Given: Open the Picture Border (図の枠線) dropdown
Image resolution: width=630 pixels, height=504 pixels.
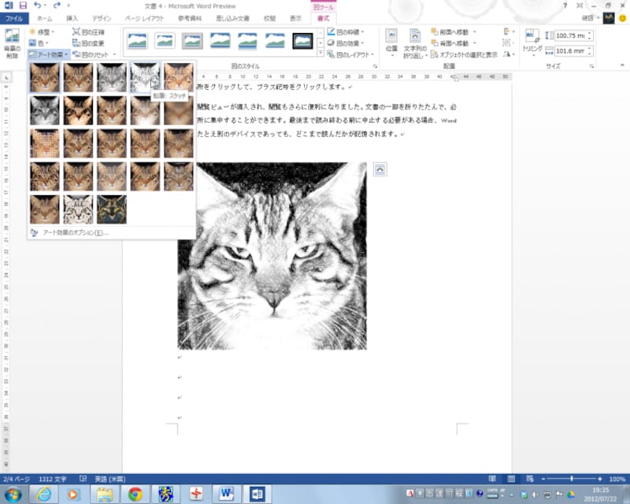Looking at the screenshot, I should click(x=349, y=32).
